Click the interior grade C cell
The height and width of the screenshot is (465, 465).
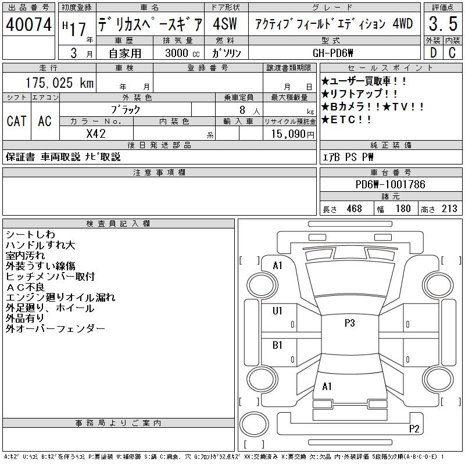click(452, 53)
